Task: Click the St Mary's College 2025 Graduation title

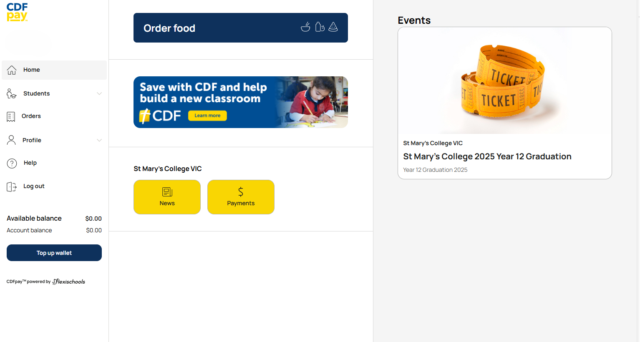Action: [x=487, y=156]
